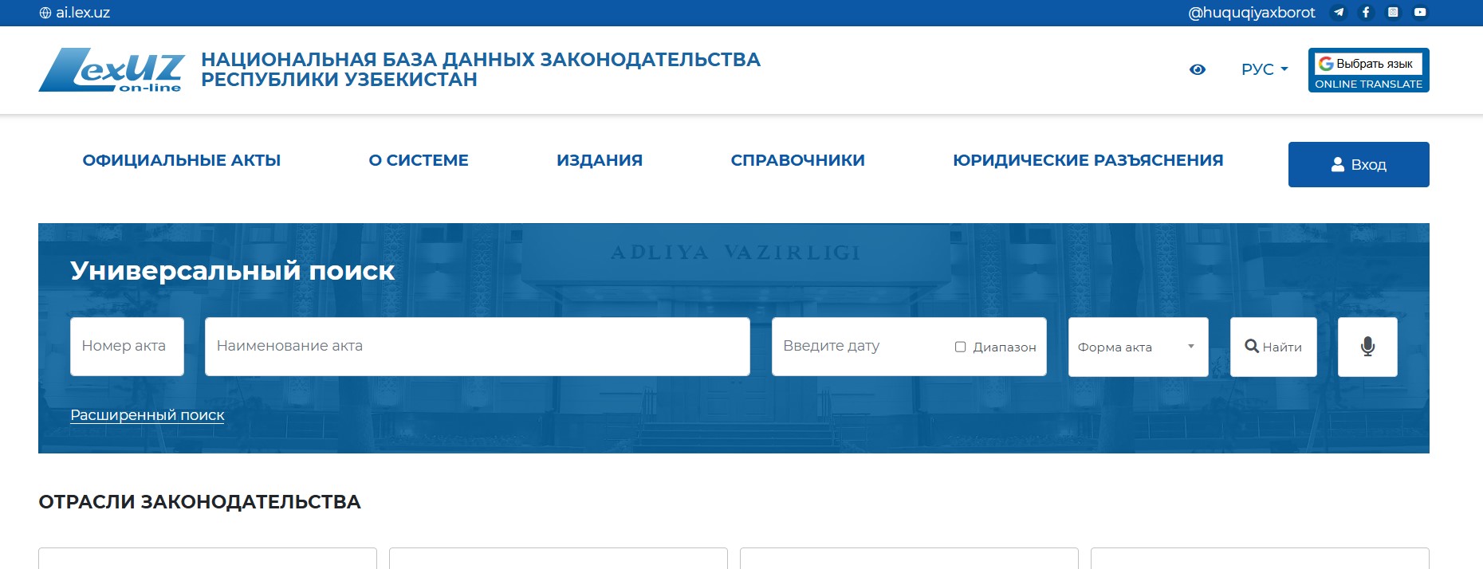Focus the Наименование акта input field
This screenshot has height=569, width=1483.
pos(477,347)
